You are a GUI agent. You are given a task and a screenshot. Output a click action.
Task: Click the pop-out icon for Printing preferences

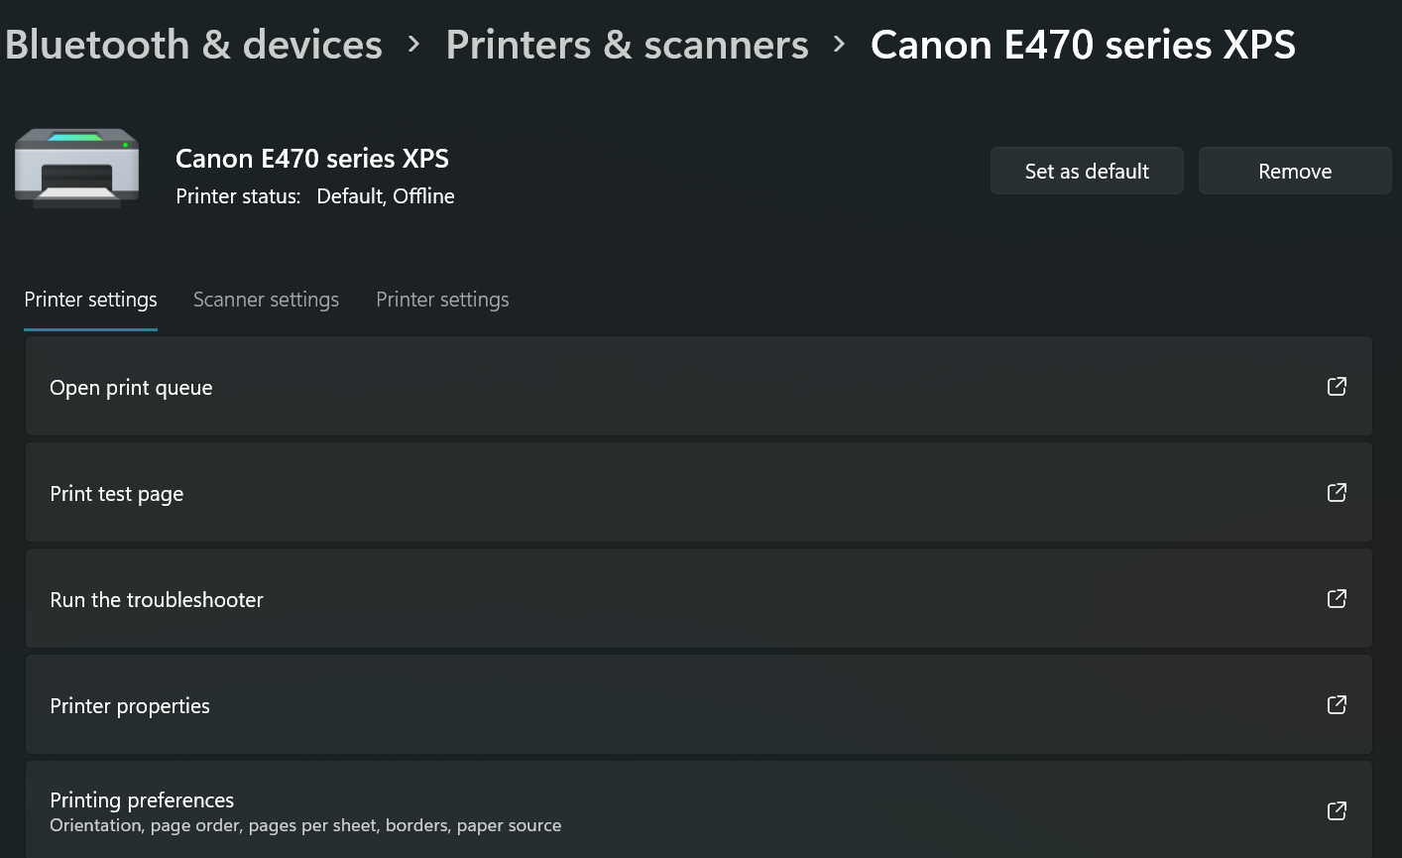[x=1337, y=810]
